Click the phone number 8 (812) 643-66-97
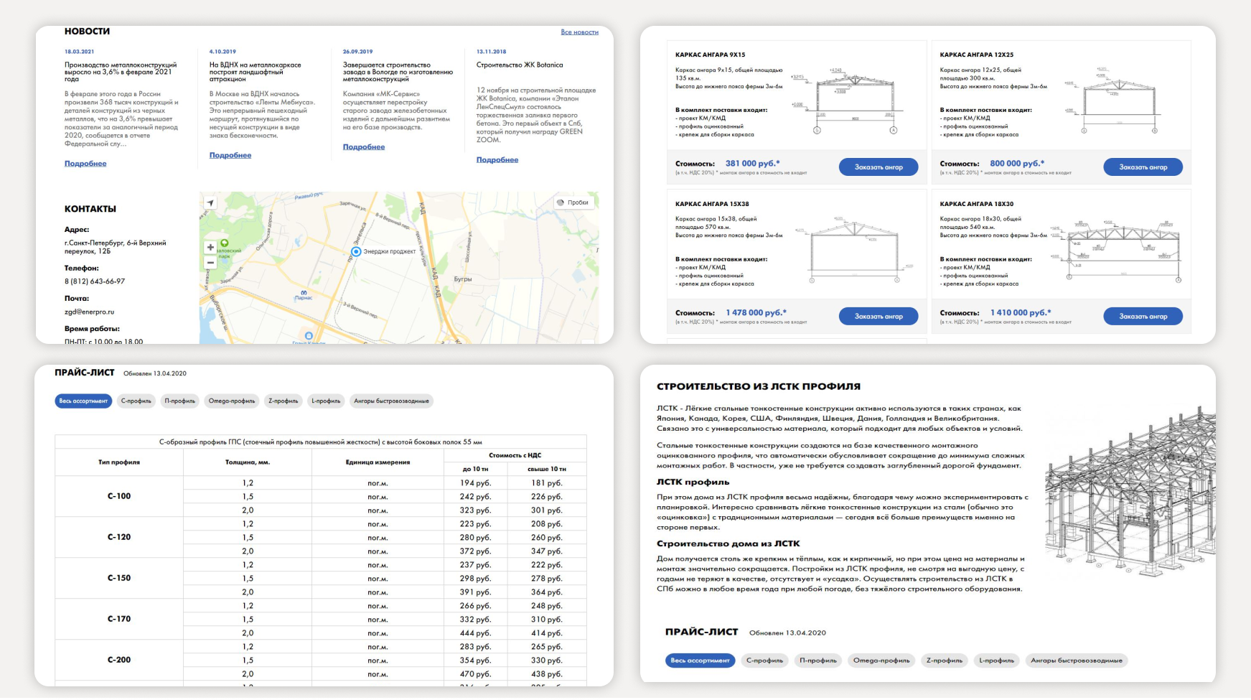 pyautogui.click(x=95, y=281)
